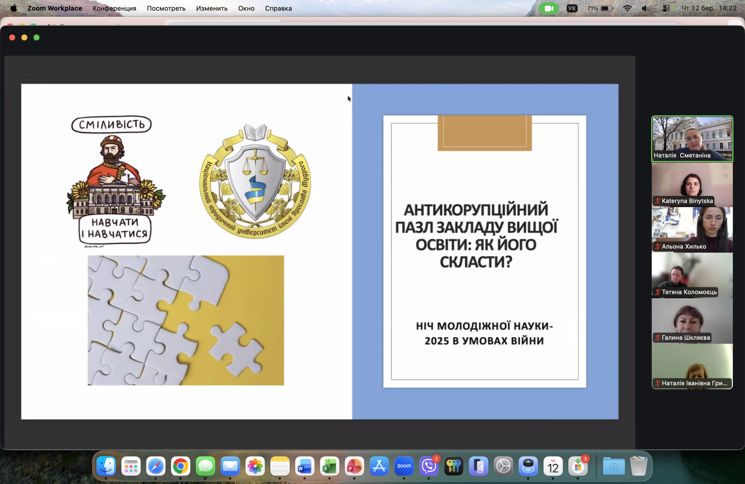The height and width of the screenshot is (484, 745).
Task: Open System Settings gear in Dock
Action: click(x=503, y=466)
